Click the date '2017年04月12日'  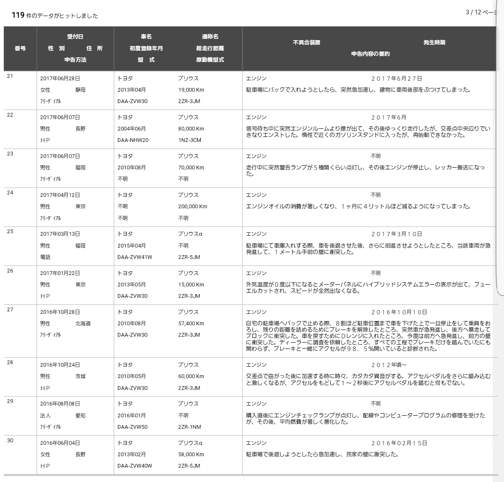coord(60,195)
